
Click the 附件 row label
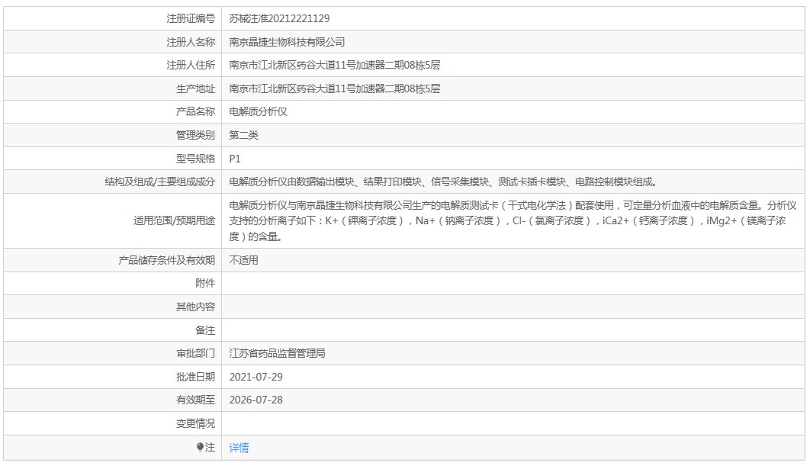[x=205, y=283]
